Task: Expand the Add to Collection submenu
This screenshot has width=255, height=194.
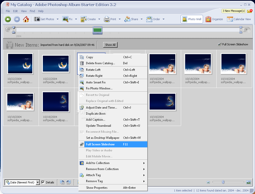Action: pos(144,163)
